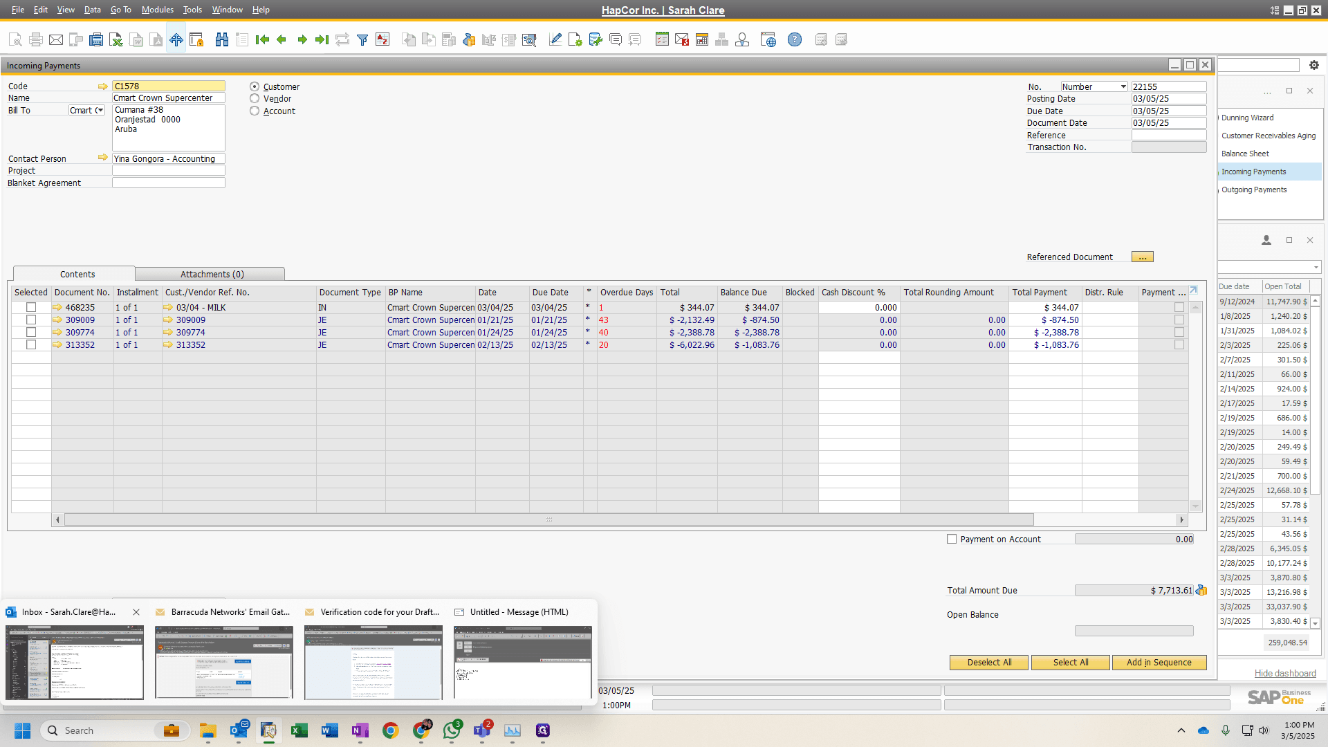Image resolution: width=1328 pixels, height=747 pixels.
Task: Select the Vendor radio button
Action: [255, 99]
